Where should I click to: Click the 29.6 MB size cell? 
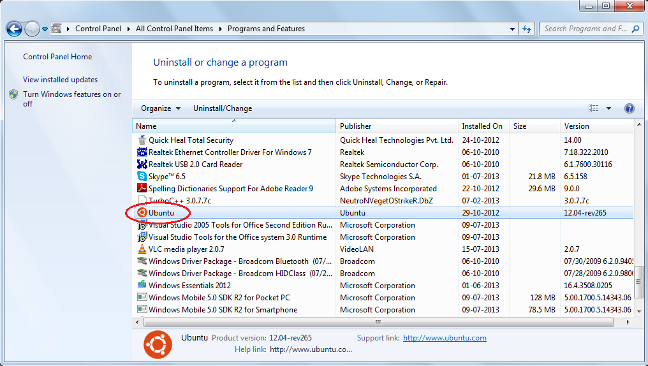coord(541,188)
